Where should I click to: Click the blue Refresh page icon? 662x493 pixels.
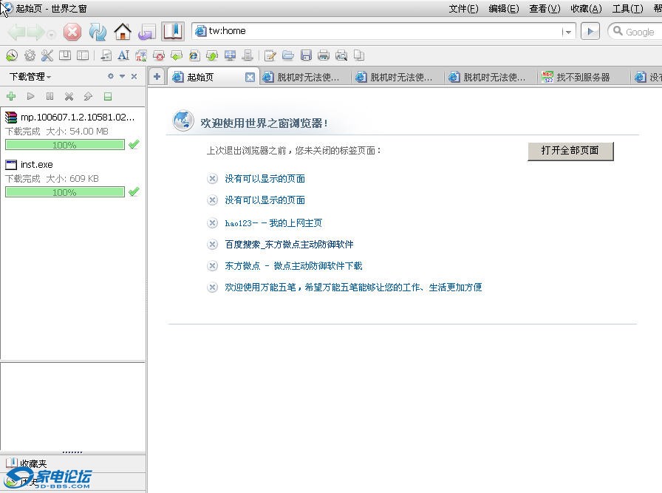point(98,32)
